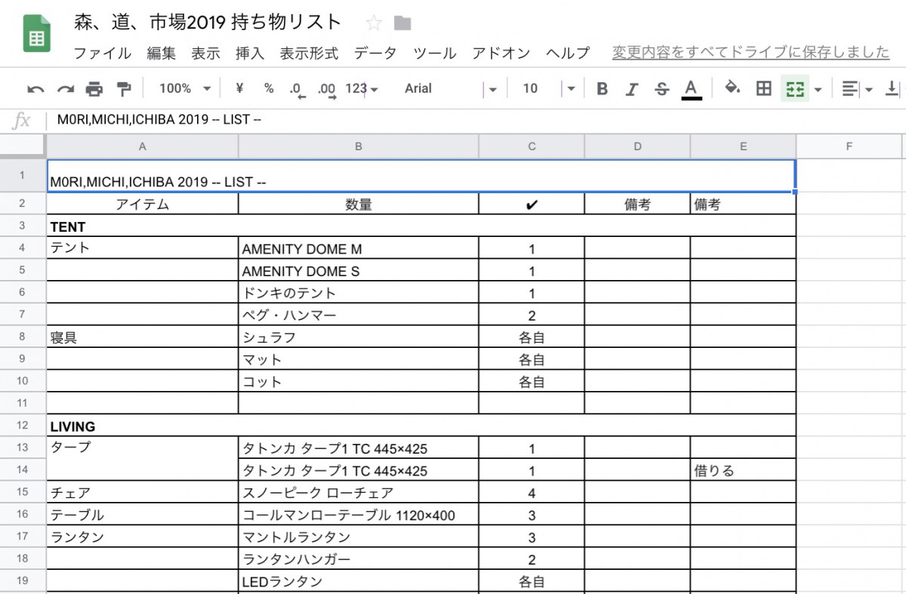Click the horizontal align icon
Viewport: 906px width, 594px height.
click(x=850, y=89)
